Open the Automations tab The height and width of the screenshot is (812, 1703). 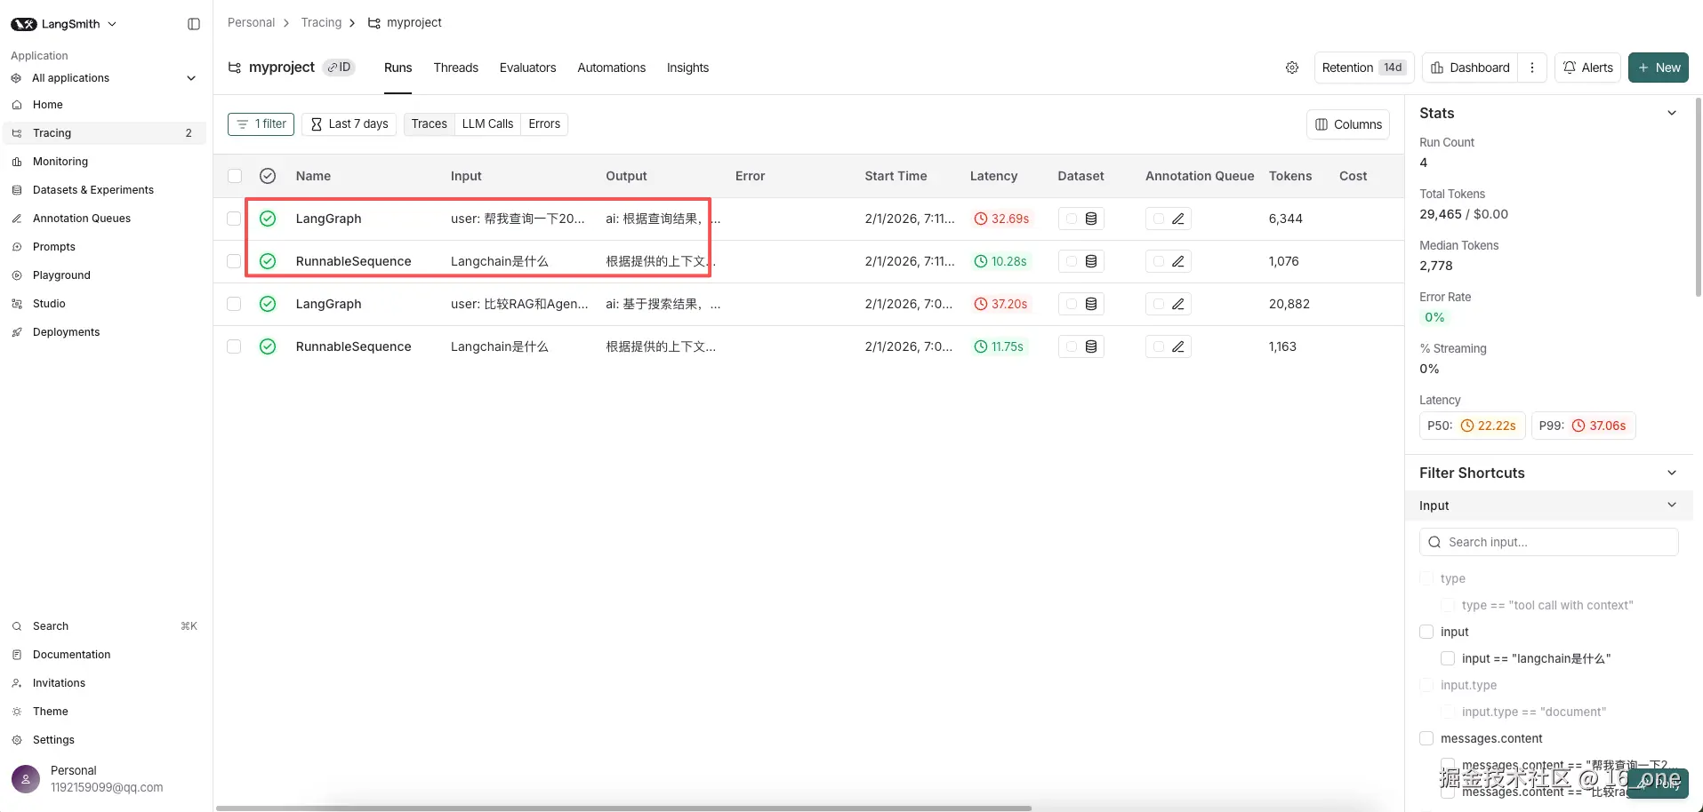click(x=612, y=68)
